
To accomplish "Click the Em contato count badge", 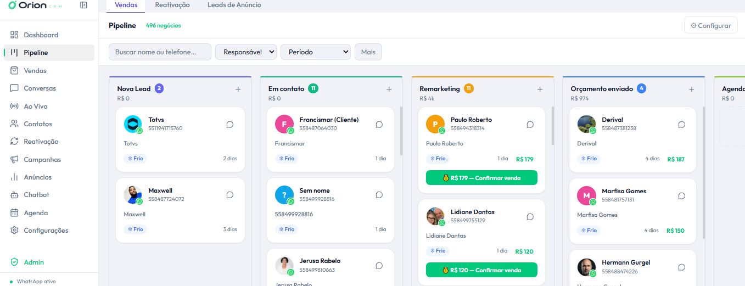I will coord(313,88).
